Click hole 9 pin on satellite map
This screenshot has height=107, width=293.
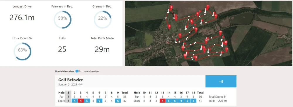click(196, 30)
